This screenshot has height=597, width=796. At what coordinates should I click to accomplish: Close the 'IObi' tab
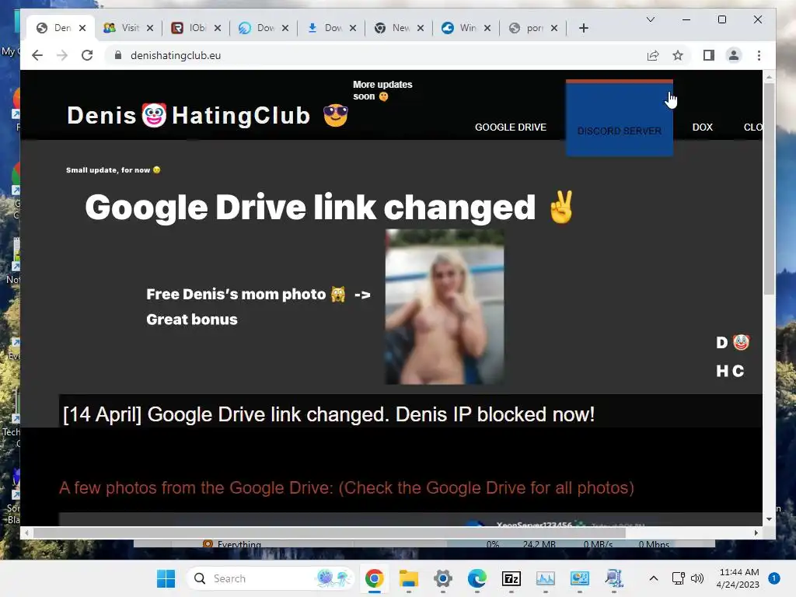[218, 28]
